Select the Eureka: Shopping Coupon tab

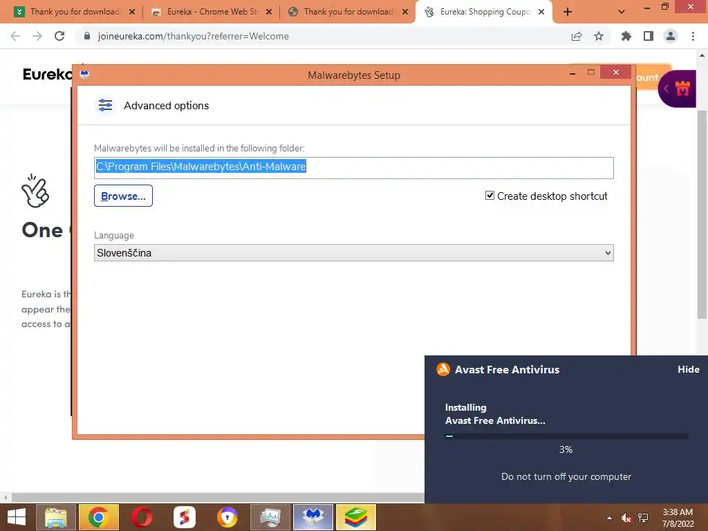pos(485,12)
